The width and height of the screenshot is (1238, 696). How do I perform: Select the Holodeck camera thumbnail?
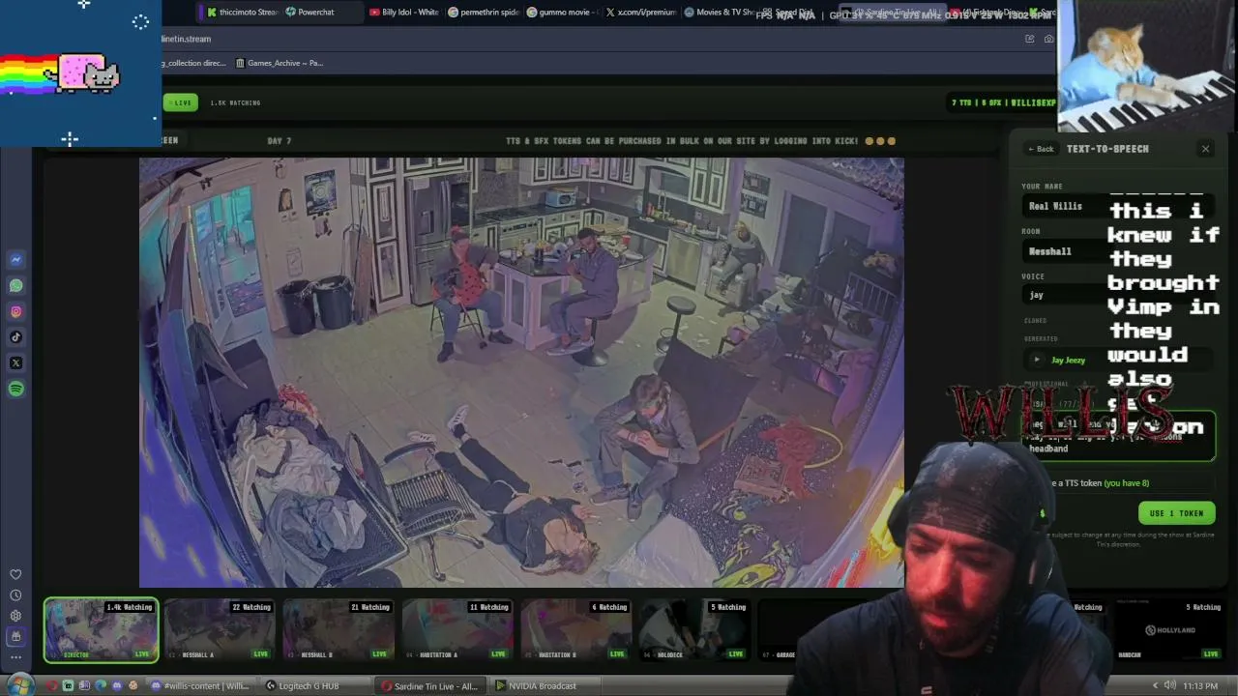(695, 630)
